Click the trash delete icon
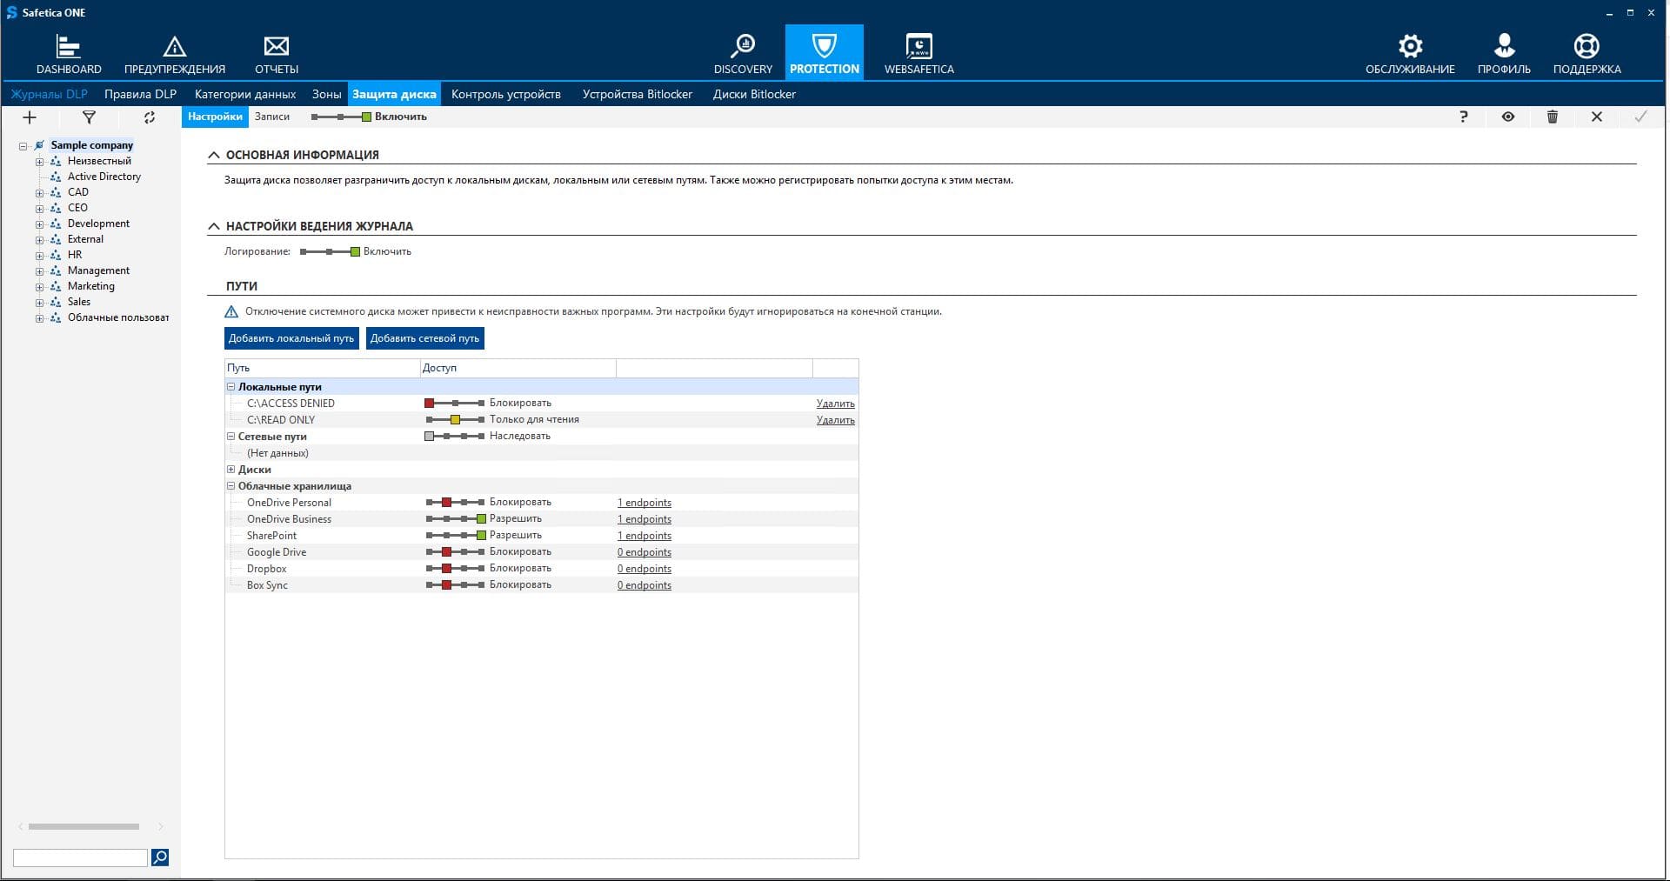The height and width of the screenshot is (881, 1670). (x=1553, y=117)
